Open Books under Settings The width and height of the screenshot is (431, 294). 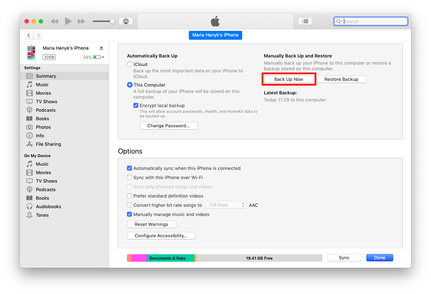coord(64,118)
